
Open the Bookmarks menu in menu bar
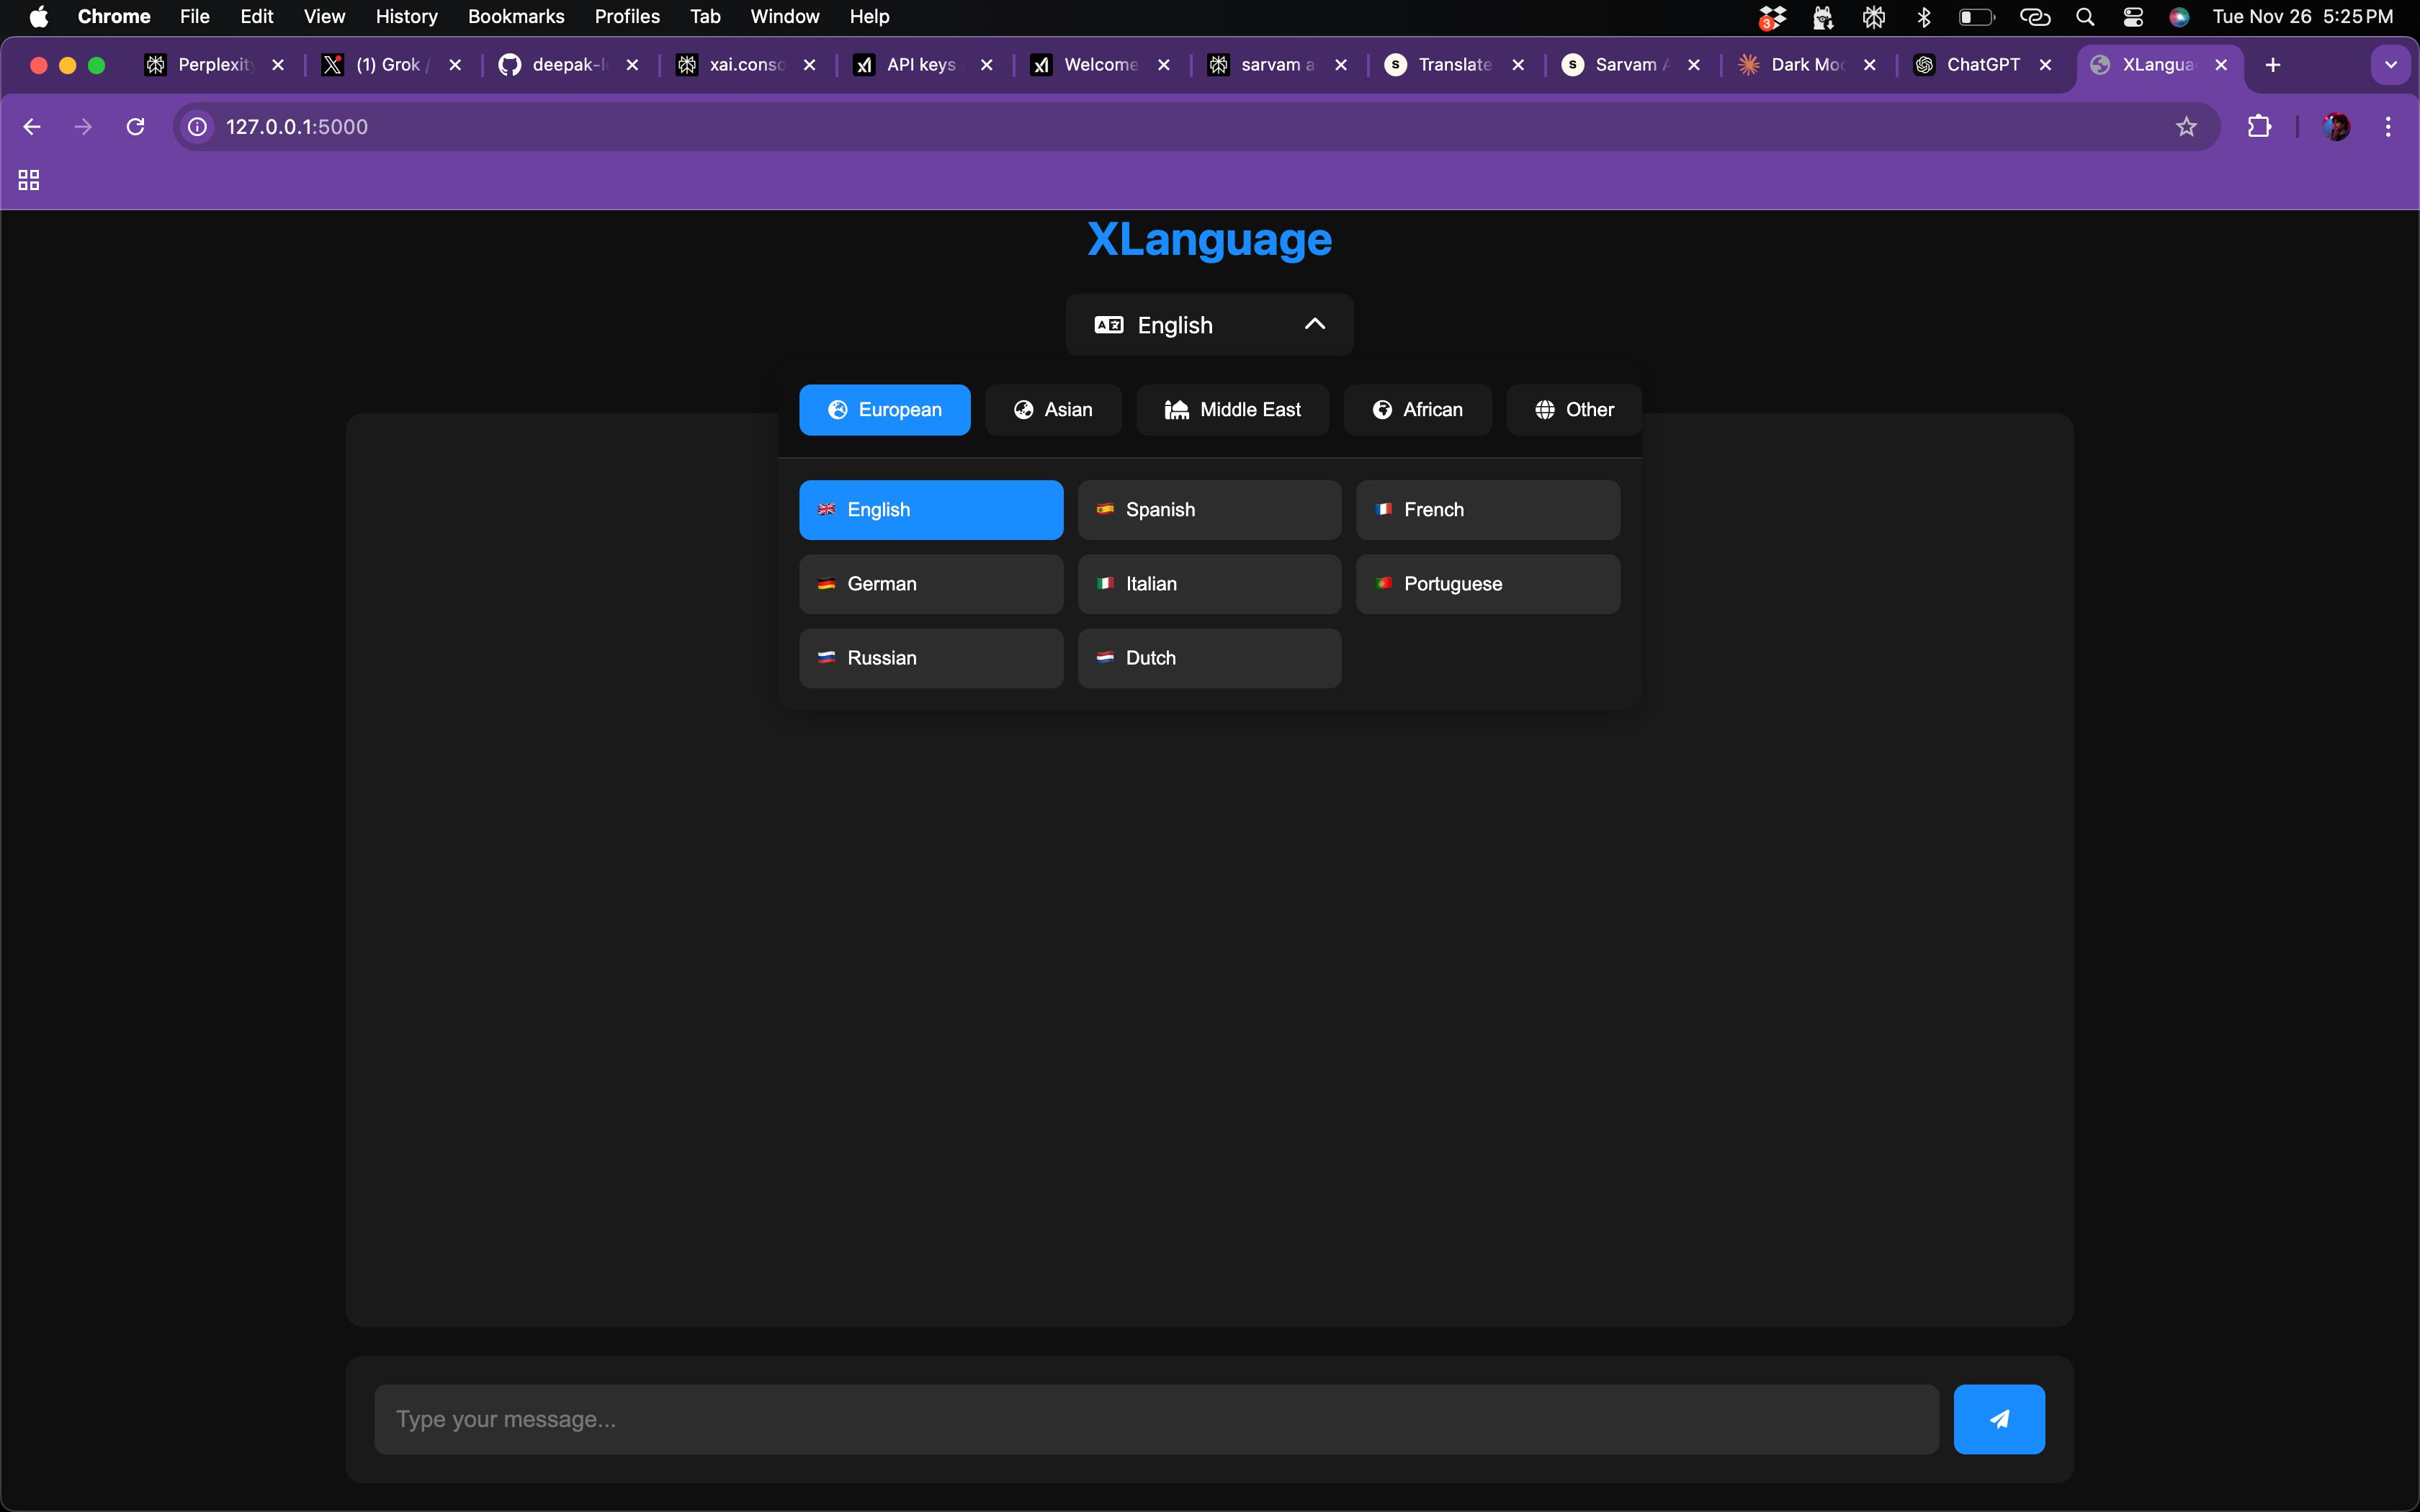[516, 17]
